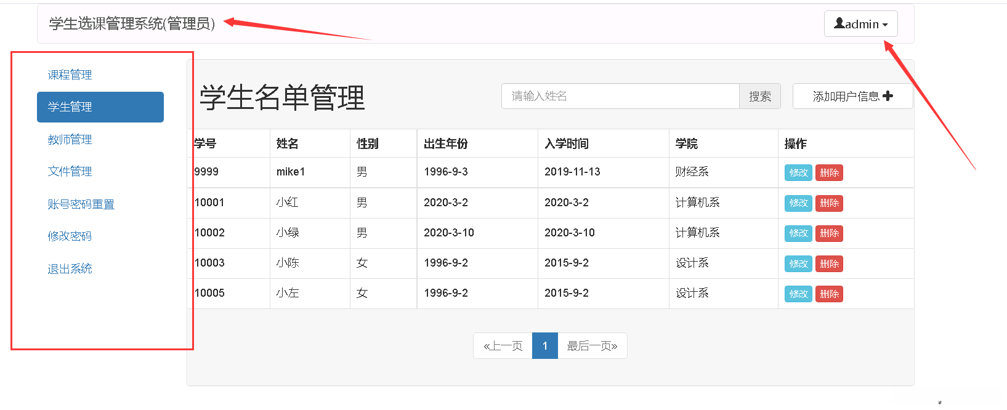The image size is (1007, 410).
Task: Click enrollment date 2019-11-13
Action: 572,172
